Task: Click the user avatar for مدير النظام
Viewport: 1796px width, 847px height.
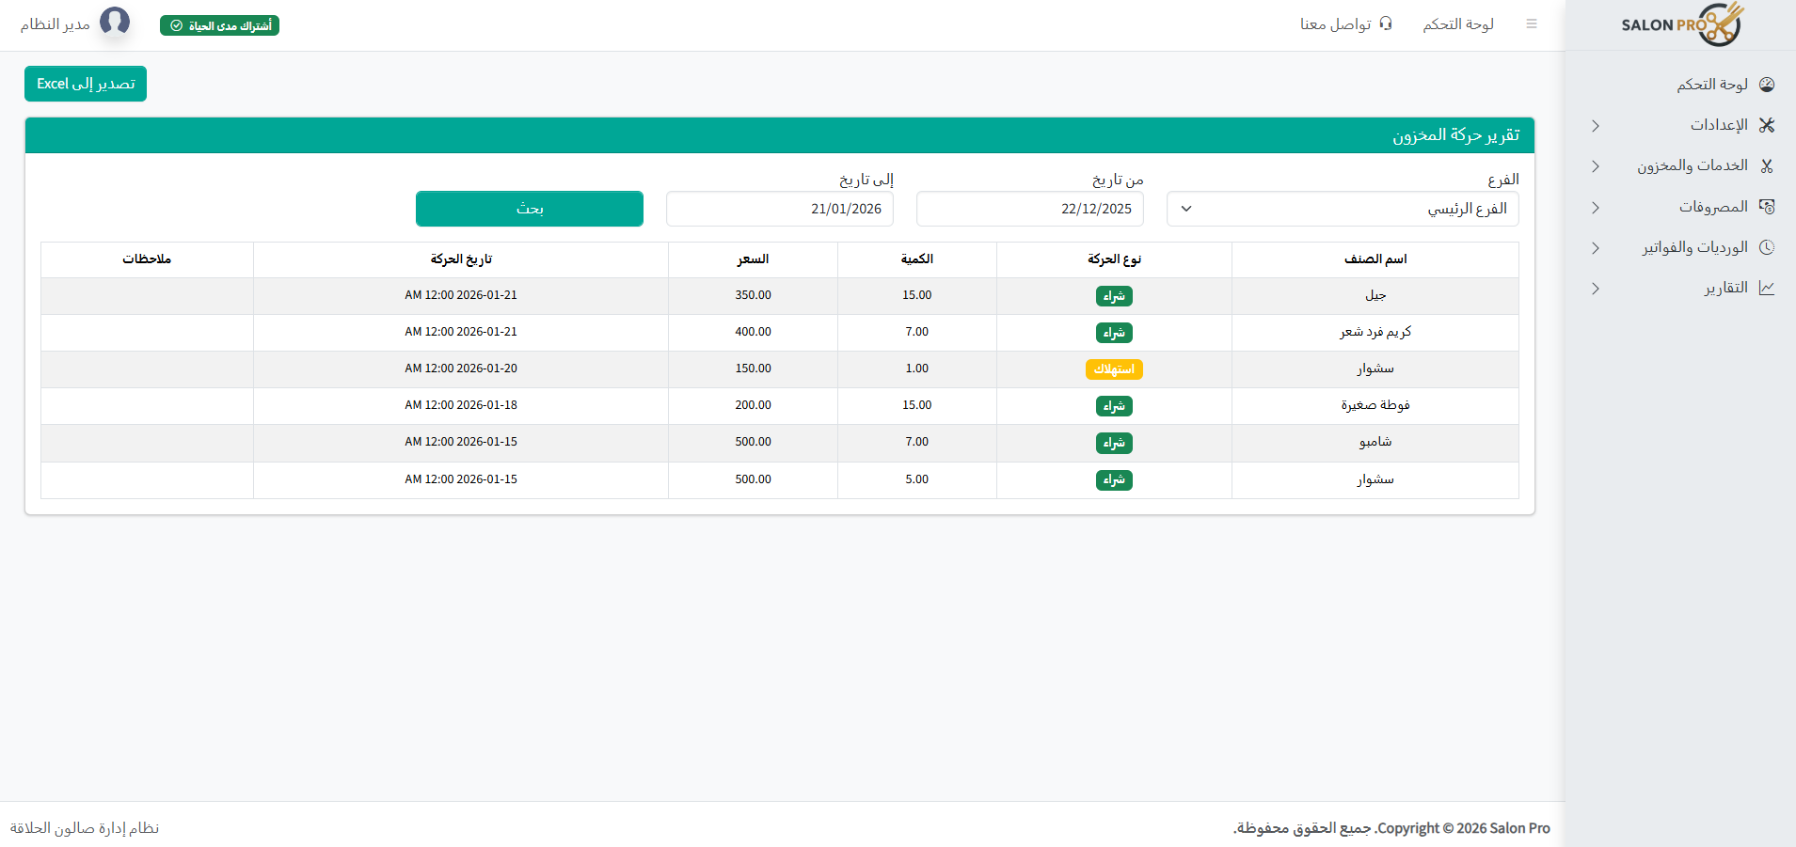Action: (115, 22)
